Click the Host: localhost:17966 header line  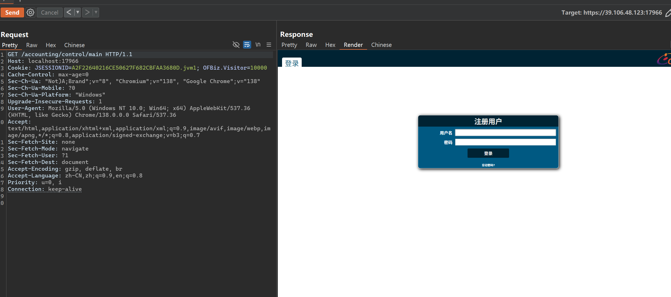click(43, 61)
